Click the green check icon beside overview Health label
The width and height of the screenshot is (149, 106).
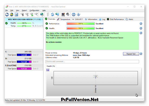(x=47, y=28)
